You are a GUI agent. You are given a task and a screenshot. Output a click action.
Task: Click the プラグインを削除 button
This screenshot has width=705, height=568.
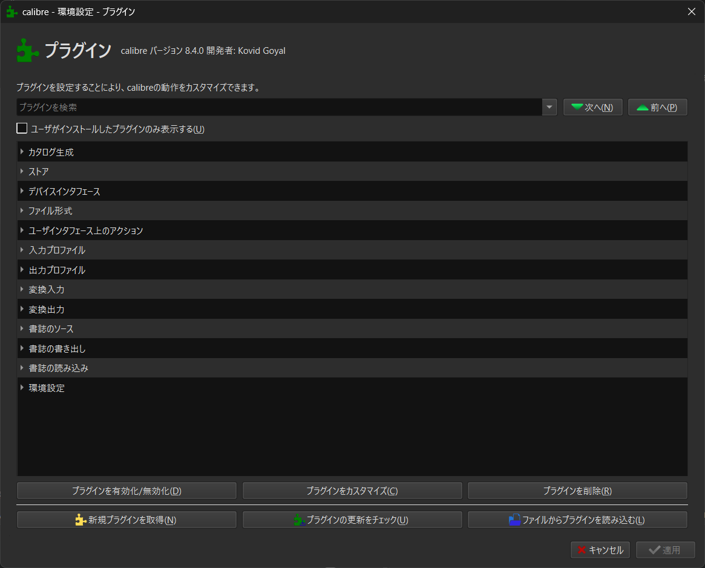[577, 491]
